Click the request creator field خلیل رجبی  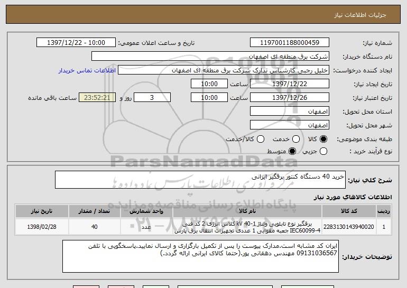click(x=224, y=70)
